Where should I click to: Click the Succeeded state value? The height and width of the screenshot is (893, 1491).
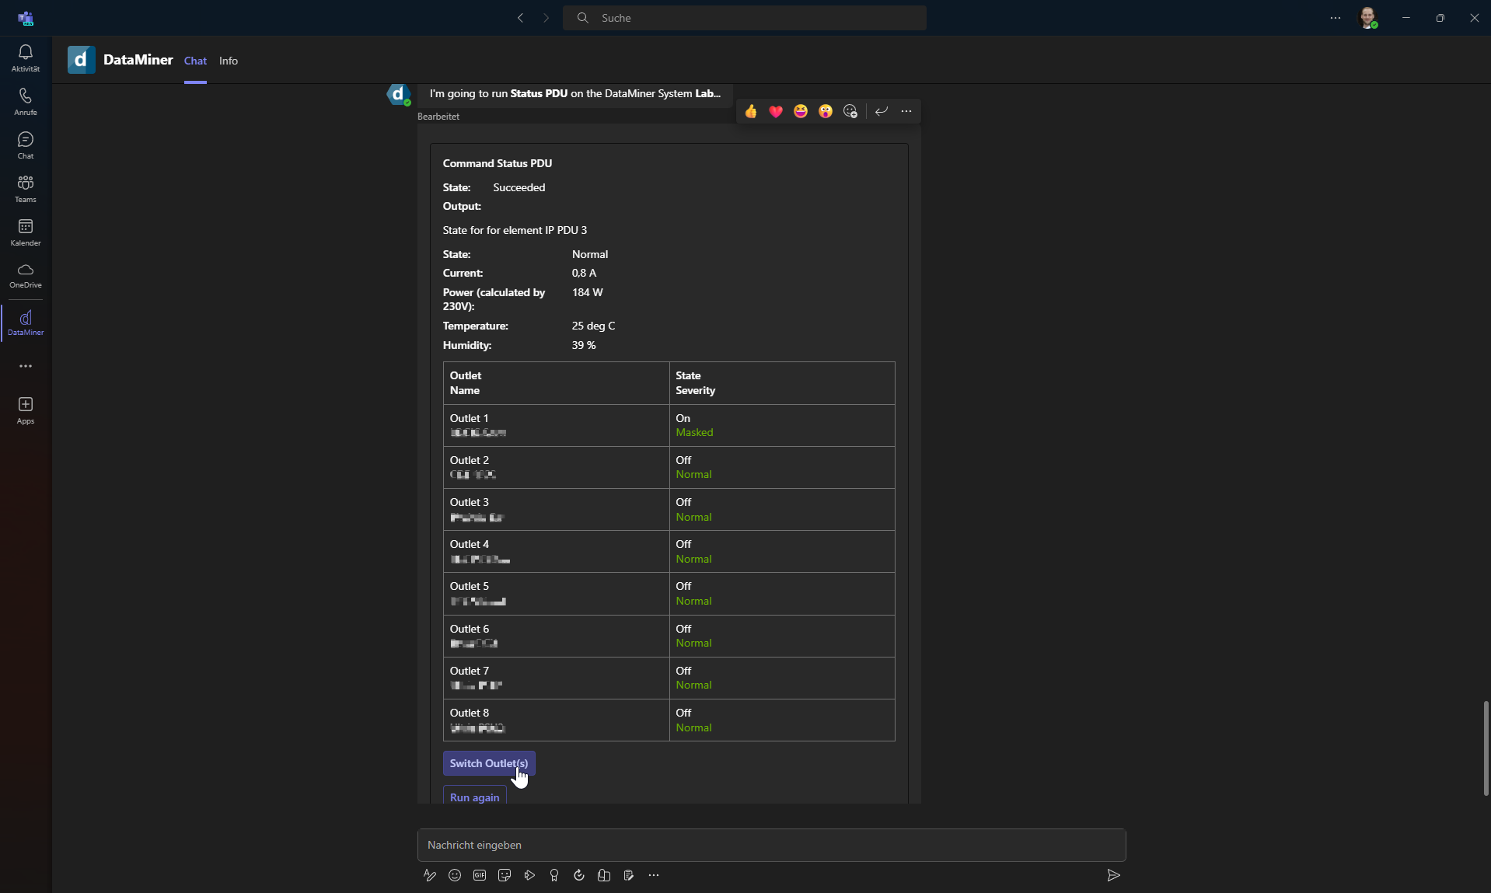(x=519, y=187)
